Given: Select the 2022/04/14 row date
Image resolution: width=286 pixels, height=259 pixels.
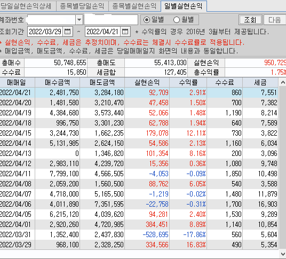Looking at the screenshot, I should (15, 143).
